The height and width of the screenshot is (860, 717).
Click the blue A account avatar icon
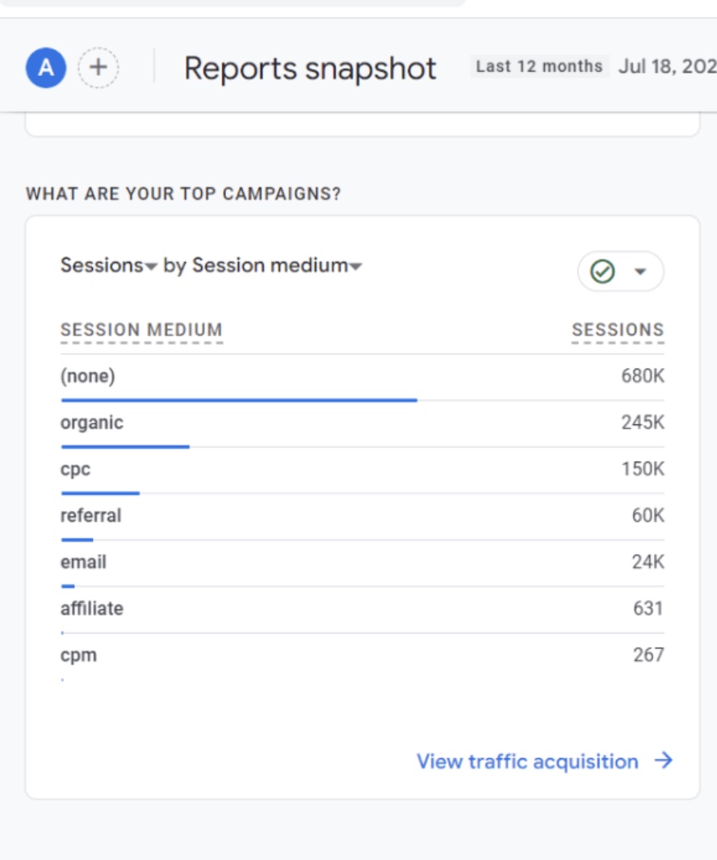pos(44,69)
